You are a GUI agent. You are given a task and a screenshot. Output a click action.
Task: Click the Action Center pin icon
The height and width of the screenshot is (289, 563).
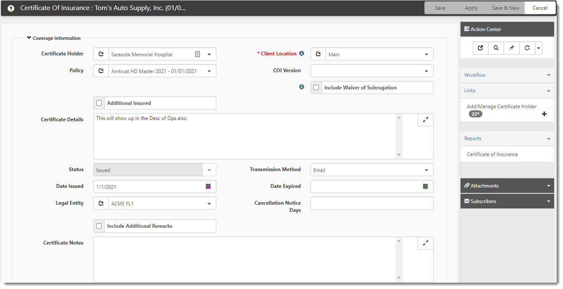pyautogui.click(x=512, y=48)
